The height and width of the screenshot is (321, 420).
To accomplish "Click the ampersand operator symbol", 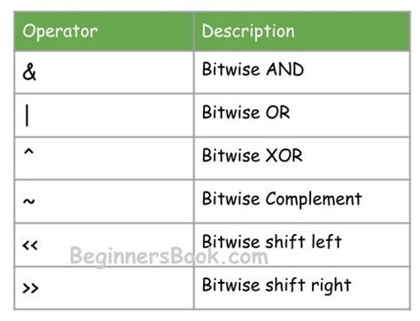I will click(29, 72).
